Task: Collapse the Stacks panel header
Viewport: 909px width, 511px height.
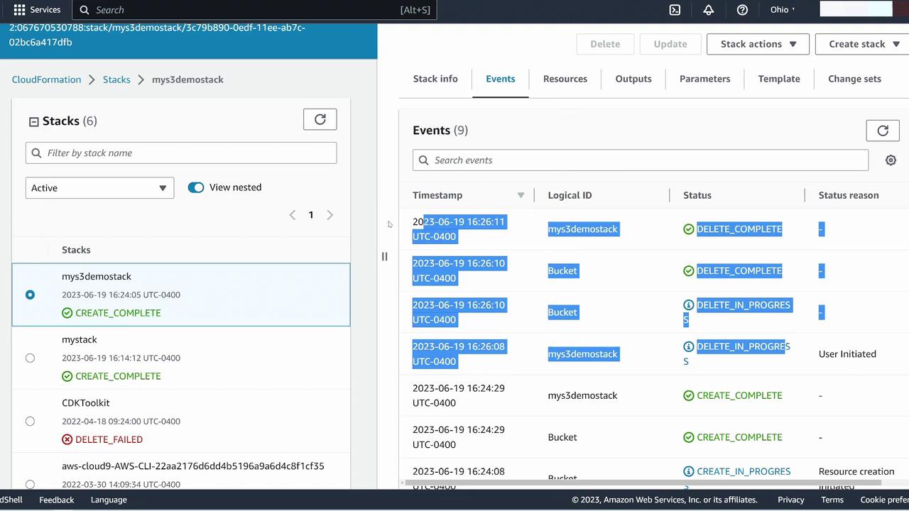Action: [x=33, y=121]
